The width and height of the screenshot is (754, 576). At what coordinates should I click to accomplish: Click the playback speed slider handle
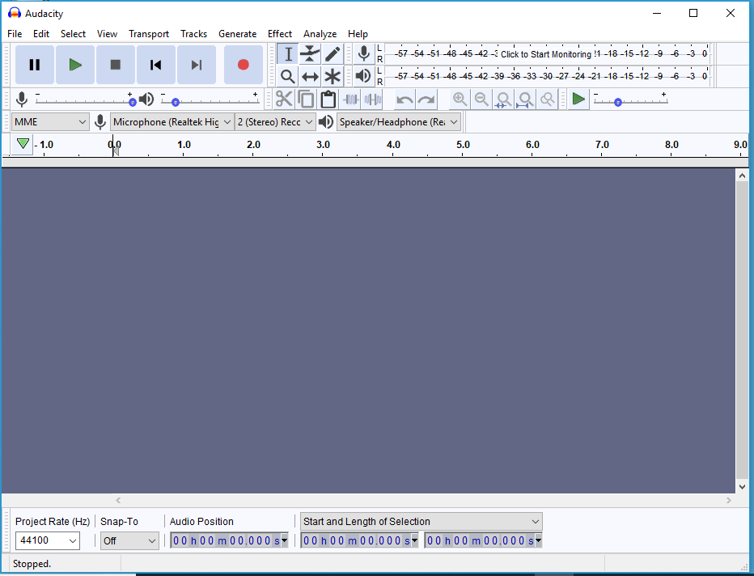pyautogui.click(x=618, y=103)
